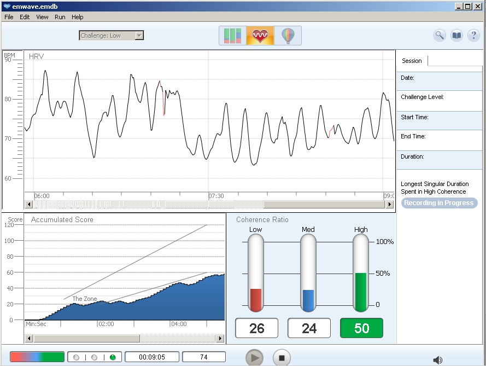
Task: Select the Session tab
Action: pos(412,61)
